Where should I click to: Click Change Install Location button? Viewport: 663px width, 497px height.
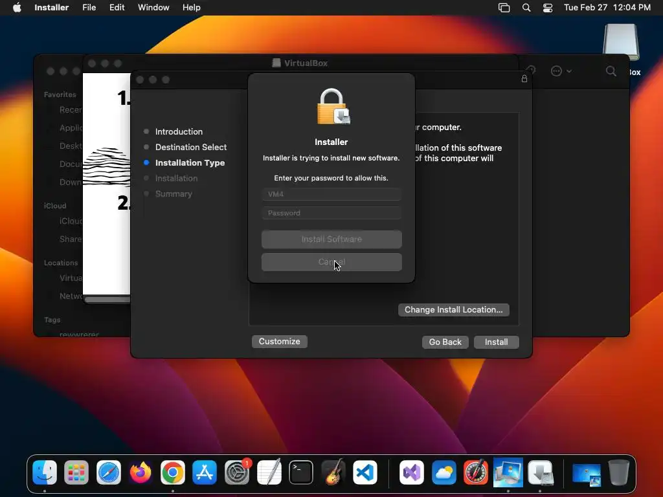pos(453,310)
